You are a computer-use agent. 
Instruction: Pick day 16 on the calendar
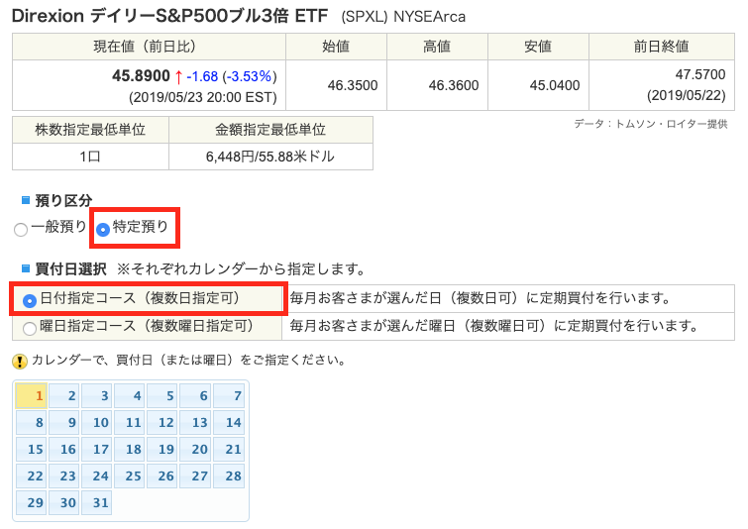point(64,450)
